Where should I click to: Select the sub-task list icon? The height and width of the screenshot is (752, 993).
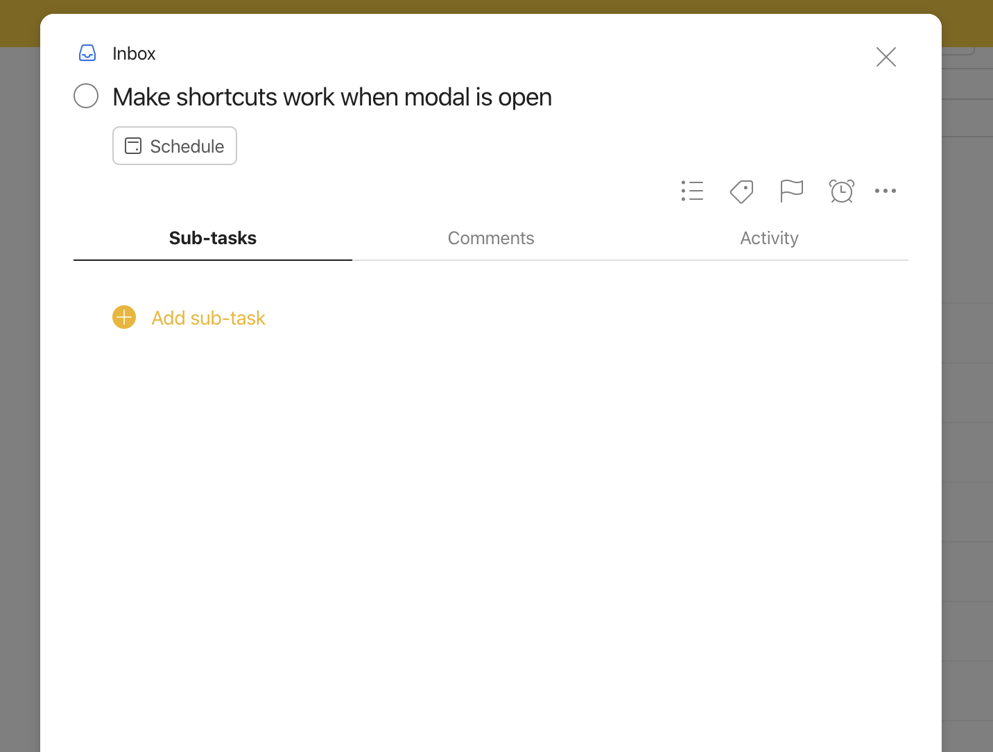(692, 191)
